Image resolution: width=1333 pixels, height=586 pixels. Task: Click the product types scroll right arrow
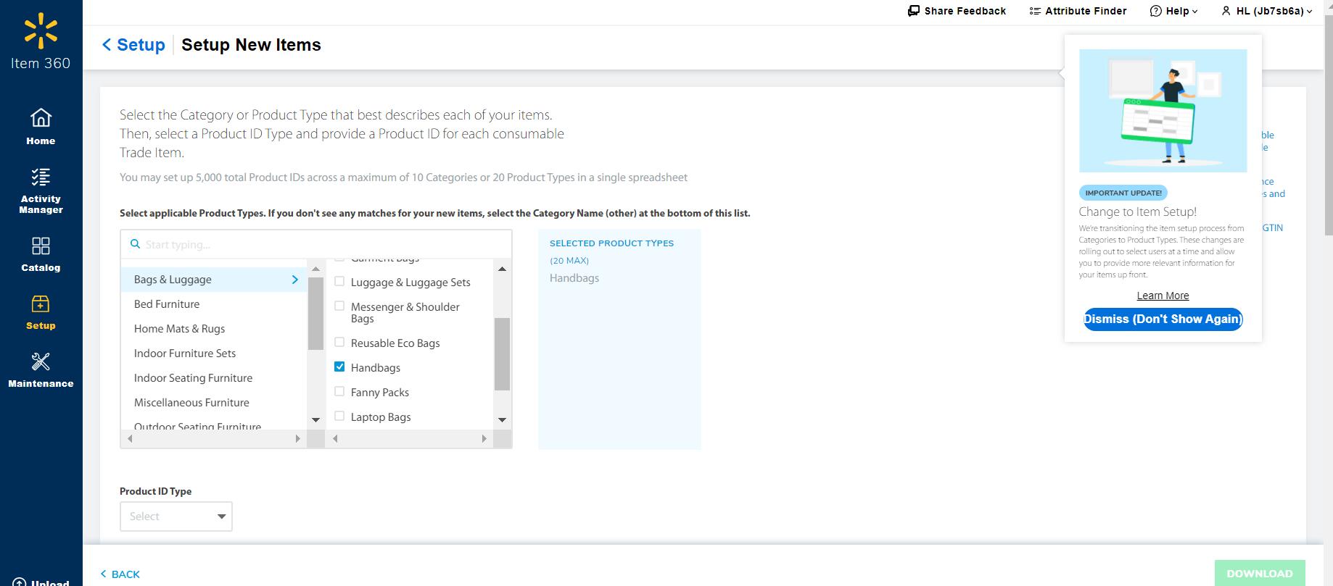(484, 438)
